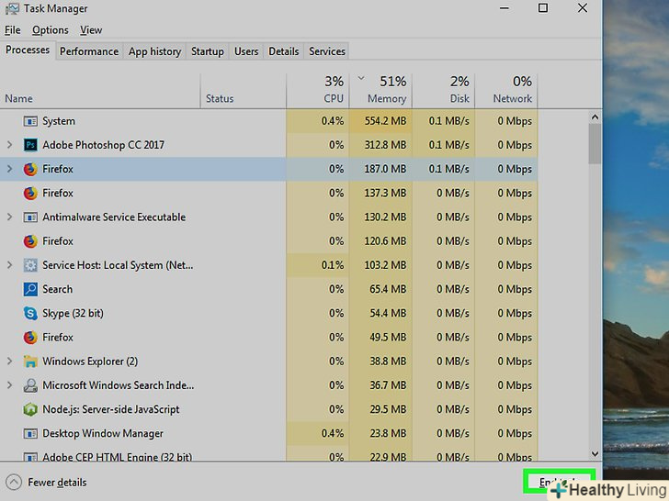The width and height of the screenshot is (669, 501).
Task: Click the Service Host gear icon
Action: [x=30, y=265]
